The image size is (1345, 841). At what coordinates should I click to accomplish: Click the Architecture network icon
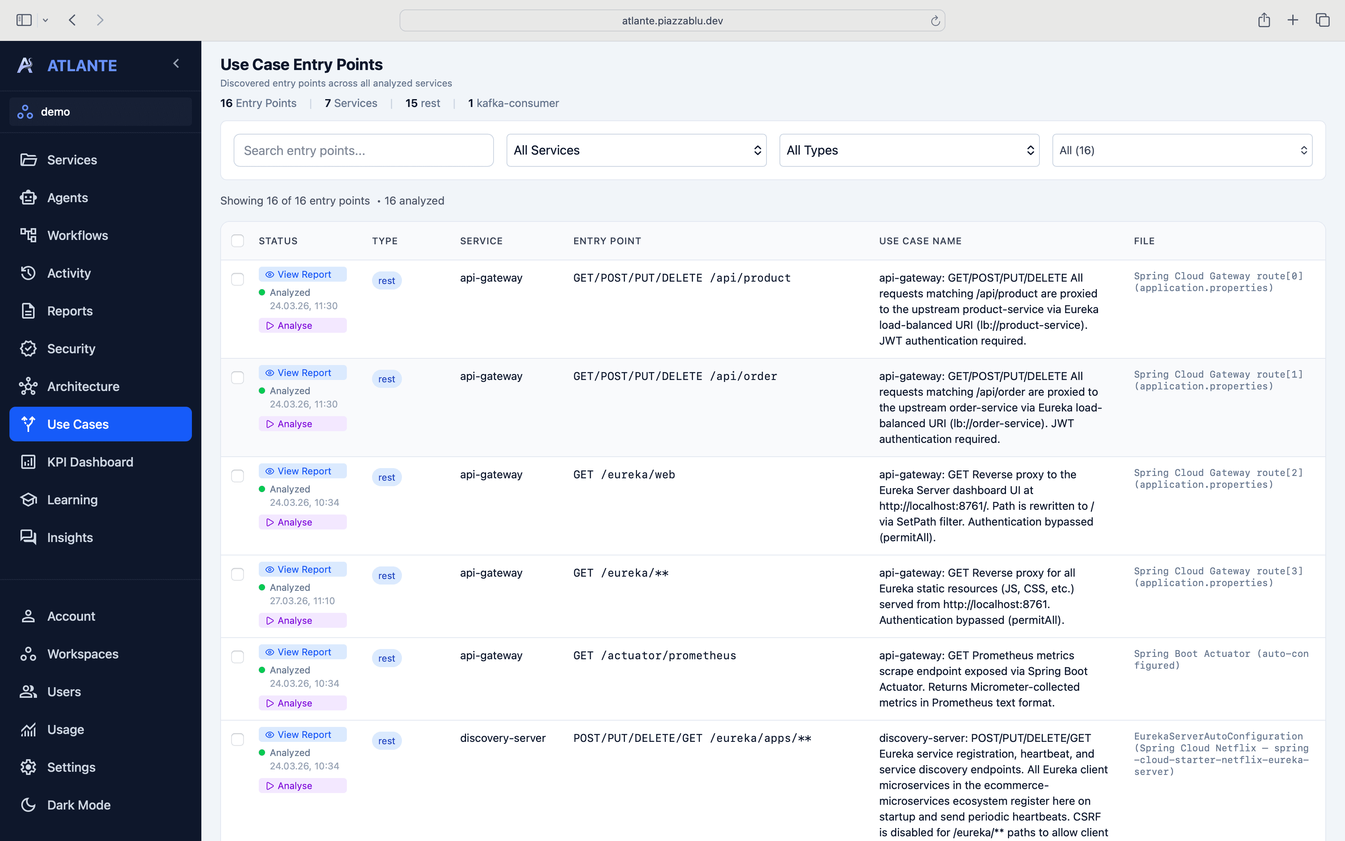coord(28,387)
